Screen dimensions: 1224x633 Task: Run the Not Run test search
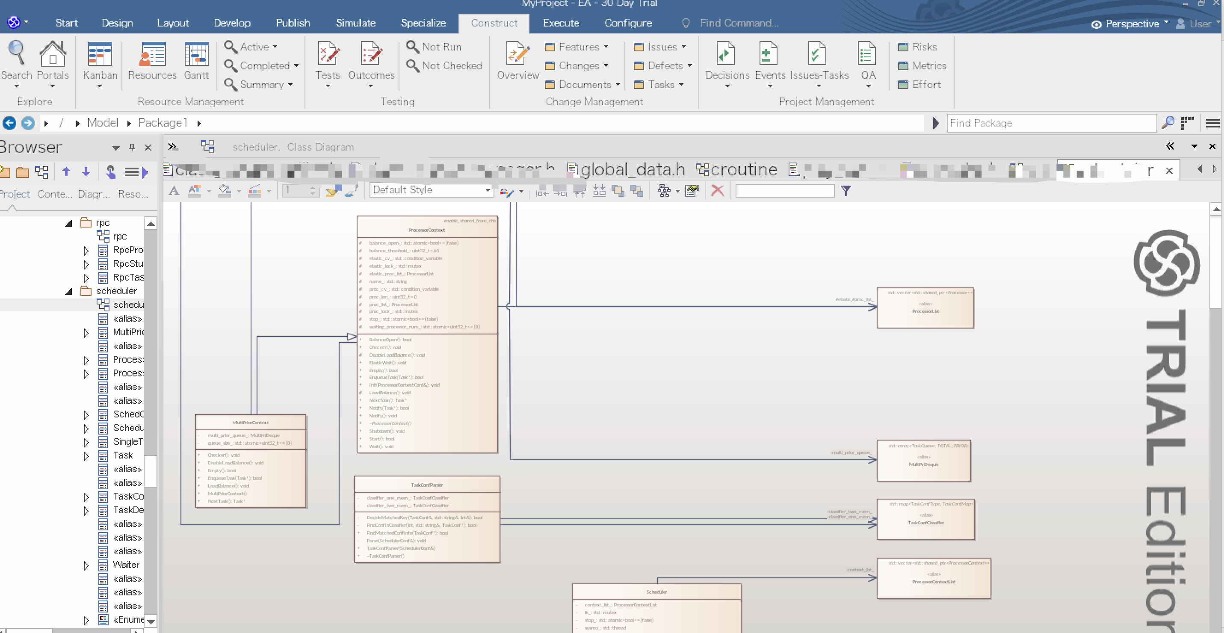pyautogui.click(x=434, y=47)
